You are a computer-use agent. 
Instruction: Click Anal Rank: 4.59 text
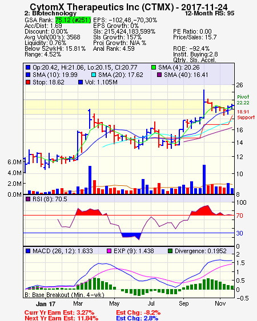point(114,48)
